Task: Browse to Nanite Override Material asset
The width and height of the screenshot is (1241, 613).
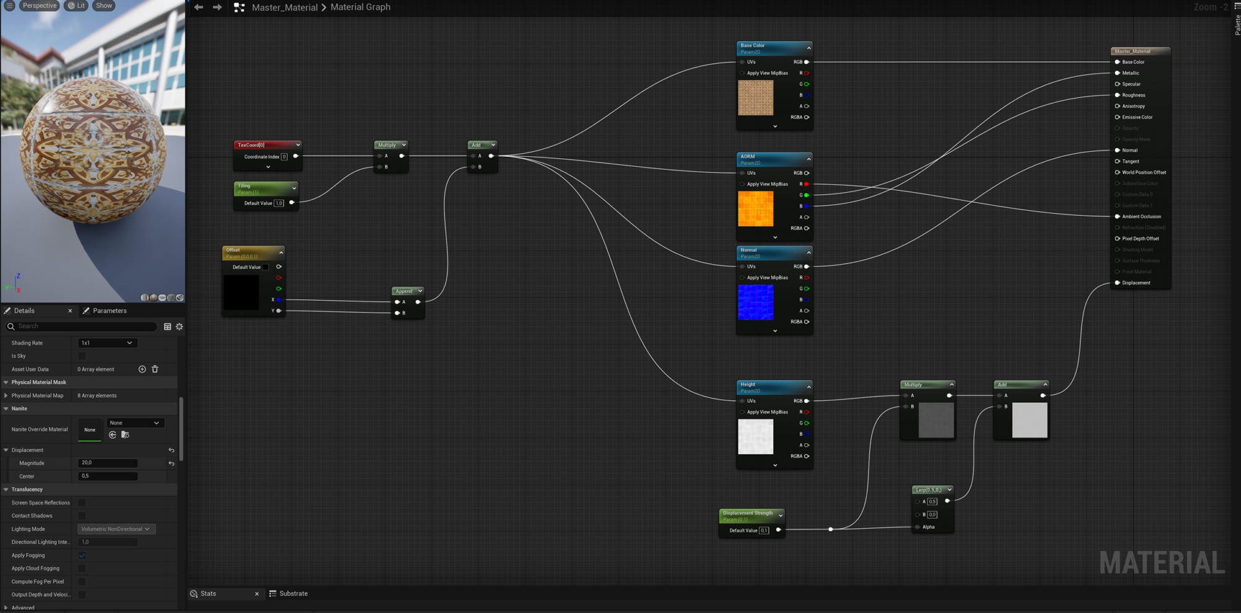Action: pos(125,435)
